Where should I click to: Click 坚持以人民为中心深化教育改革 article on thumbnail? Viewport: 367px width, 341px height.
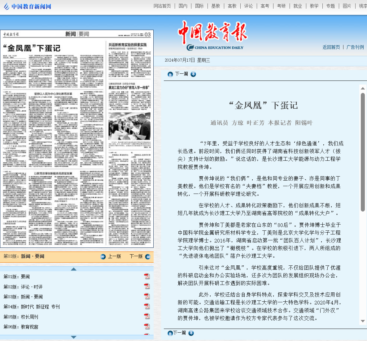tap(53, 94)
